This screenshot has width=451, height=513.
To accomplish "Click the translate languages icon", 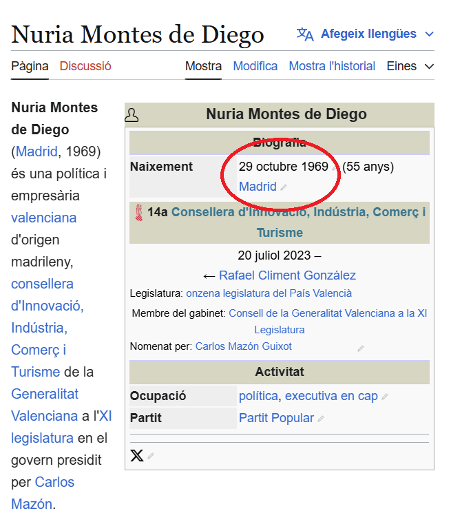I will click(305, 34).
